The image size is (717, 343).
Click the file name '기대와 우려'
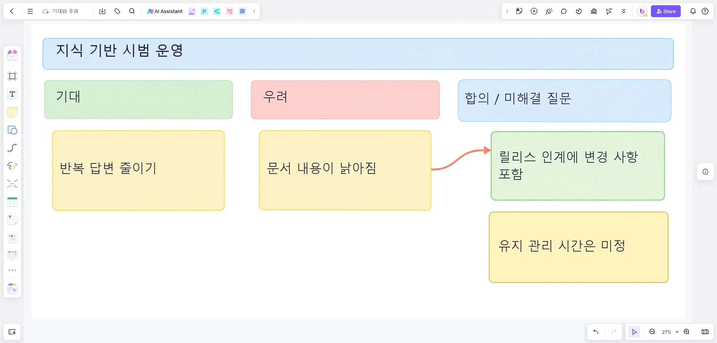(65, 11)
